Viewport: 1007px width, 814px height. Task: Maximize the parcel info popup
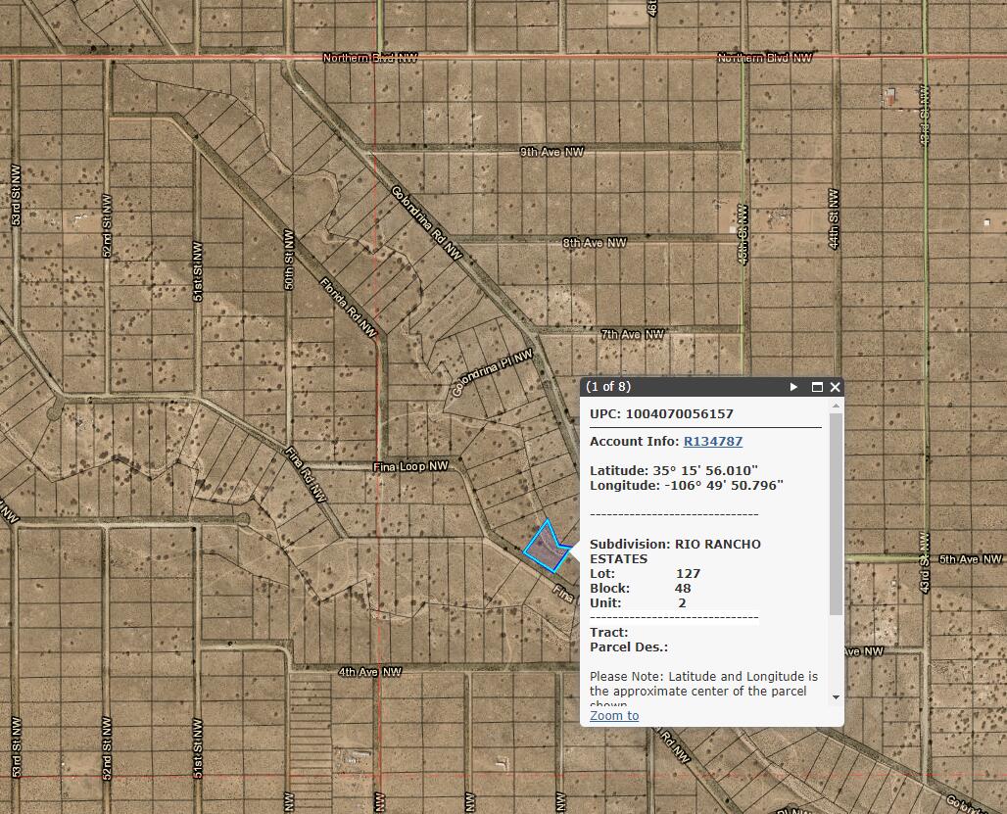[x=817, y=387]
